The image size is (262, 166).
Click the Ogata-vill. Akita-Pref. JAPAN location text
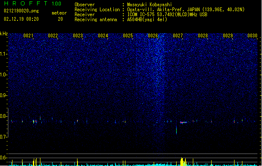[x=186, y=10]
